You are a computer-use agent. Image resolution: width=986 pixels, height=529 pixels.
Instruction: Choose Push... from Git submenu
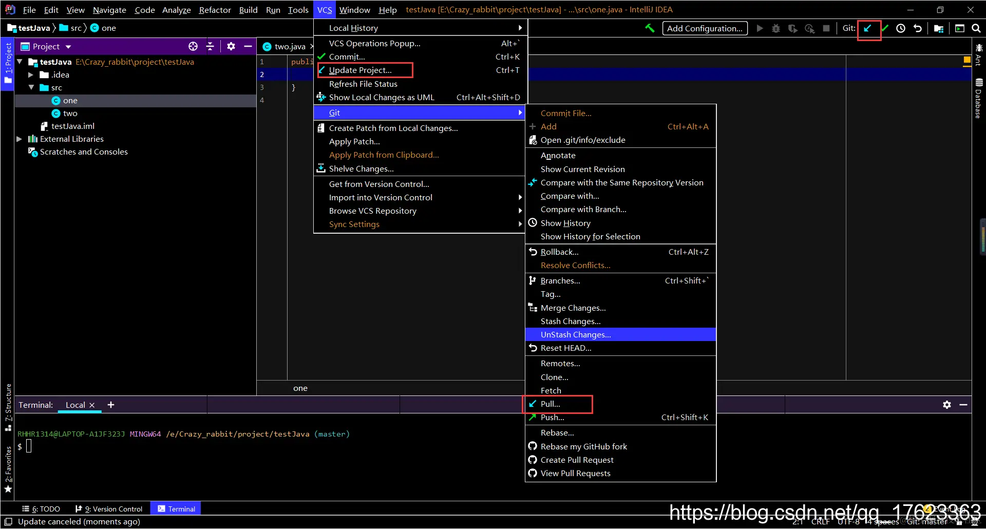620,417
